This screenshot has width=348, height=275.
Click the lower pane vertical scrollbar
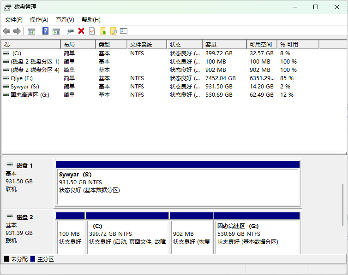(342, 205)
